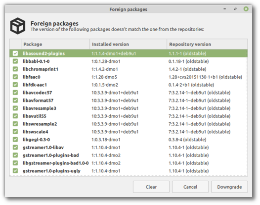Screen dimensions: 260x205
Task: Cancel the Foreign packages dialog
Action: click(x=190, y=187)
